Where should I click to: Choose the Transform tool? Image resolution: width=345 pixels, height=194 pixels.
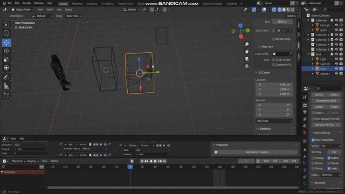click(x=6, y=68)
